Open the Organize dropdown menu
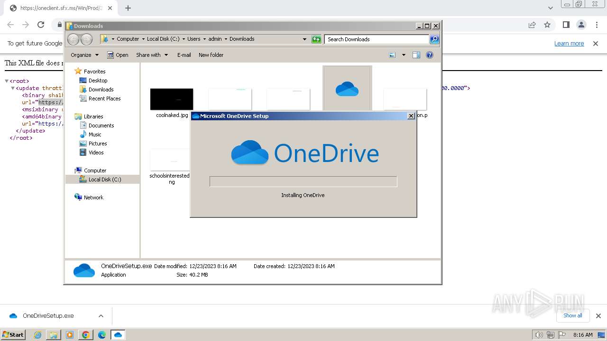 pos(84,55)
